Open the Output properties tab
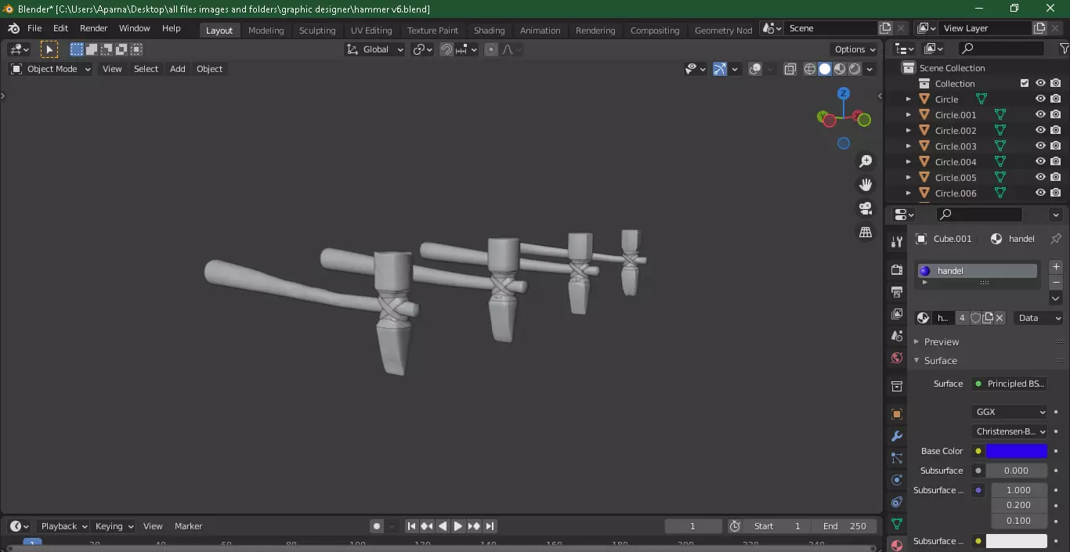 pyautogui.click(x=897, y=291)
